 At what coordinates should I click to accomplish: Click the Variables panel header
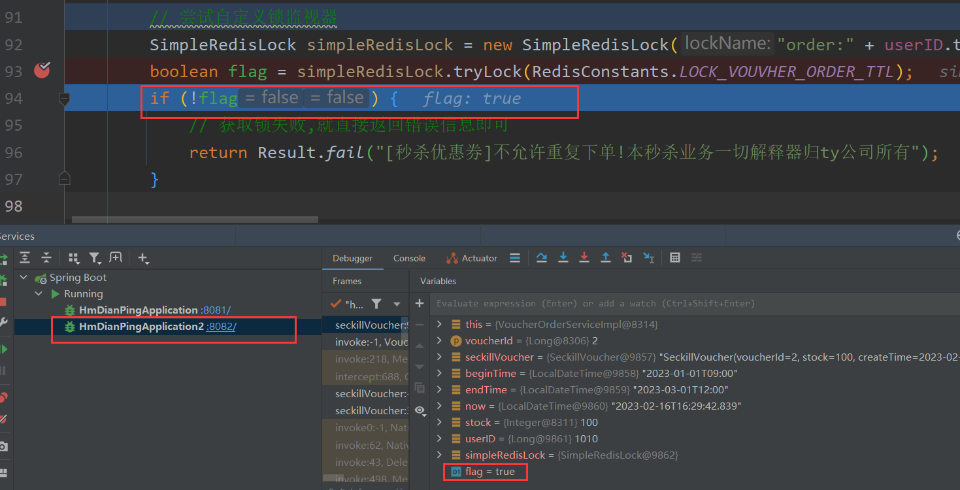pos(438,281)
